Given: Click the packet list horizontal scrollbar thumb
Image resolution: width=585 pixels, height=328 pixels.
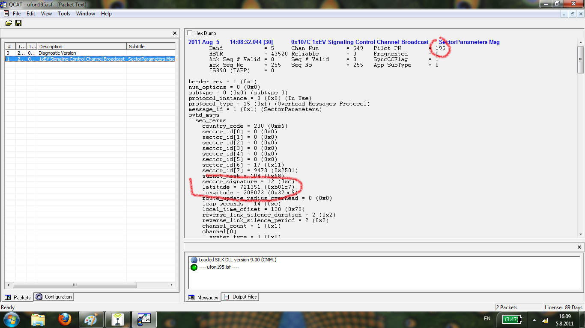Looking at the screenshot, I should coord(75,285).
